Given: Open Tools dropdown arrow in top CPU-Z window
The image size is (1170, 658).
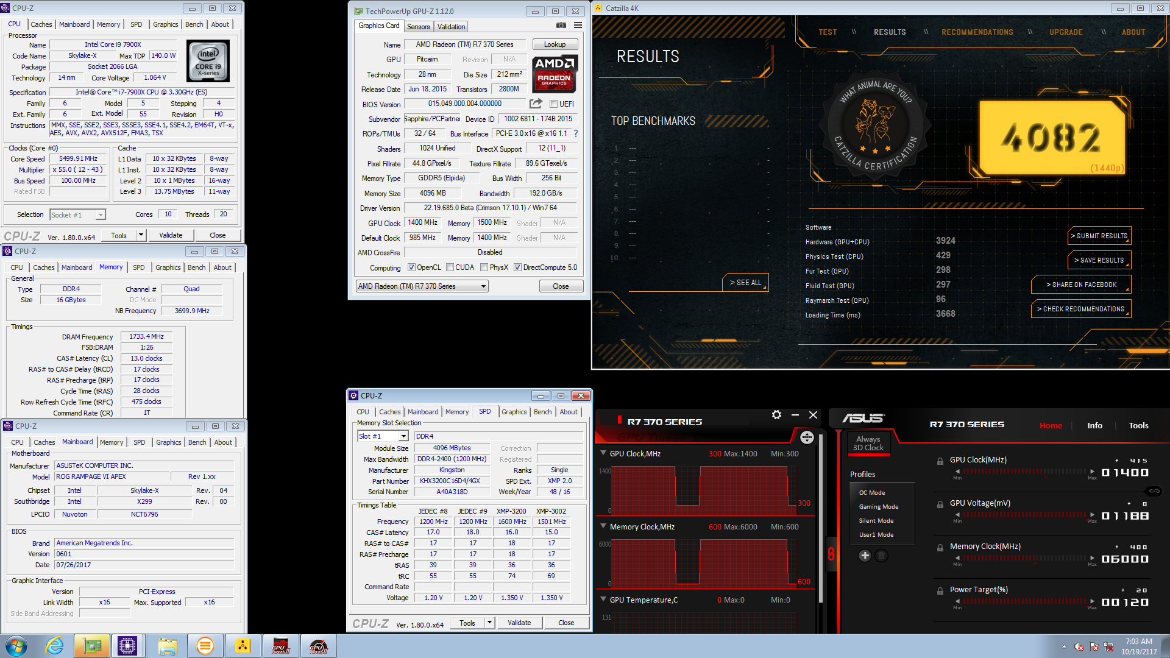Looking at the screenshot, I should [x=141, y=235].
